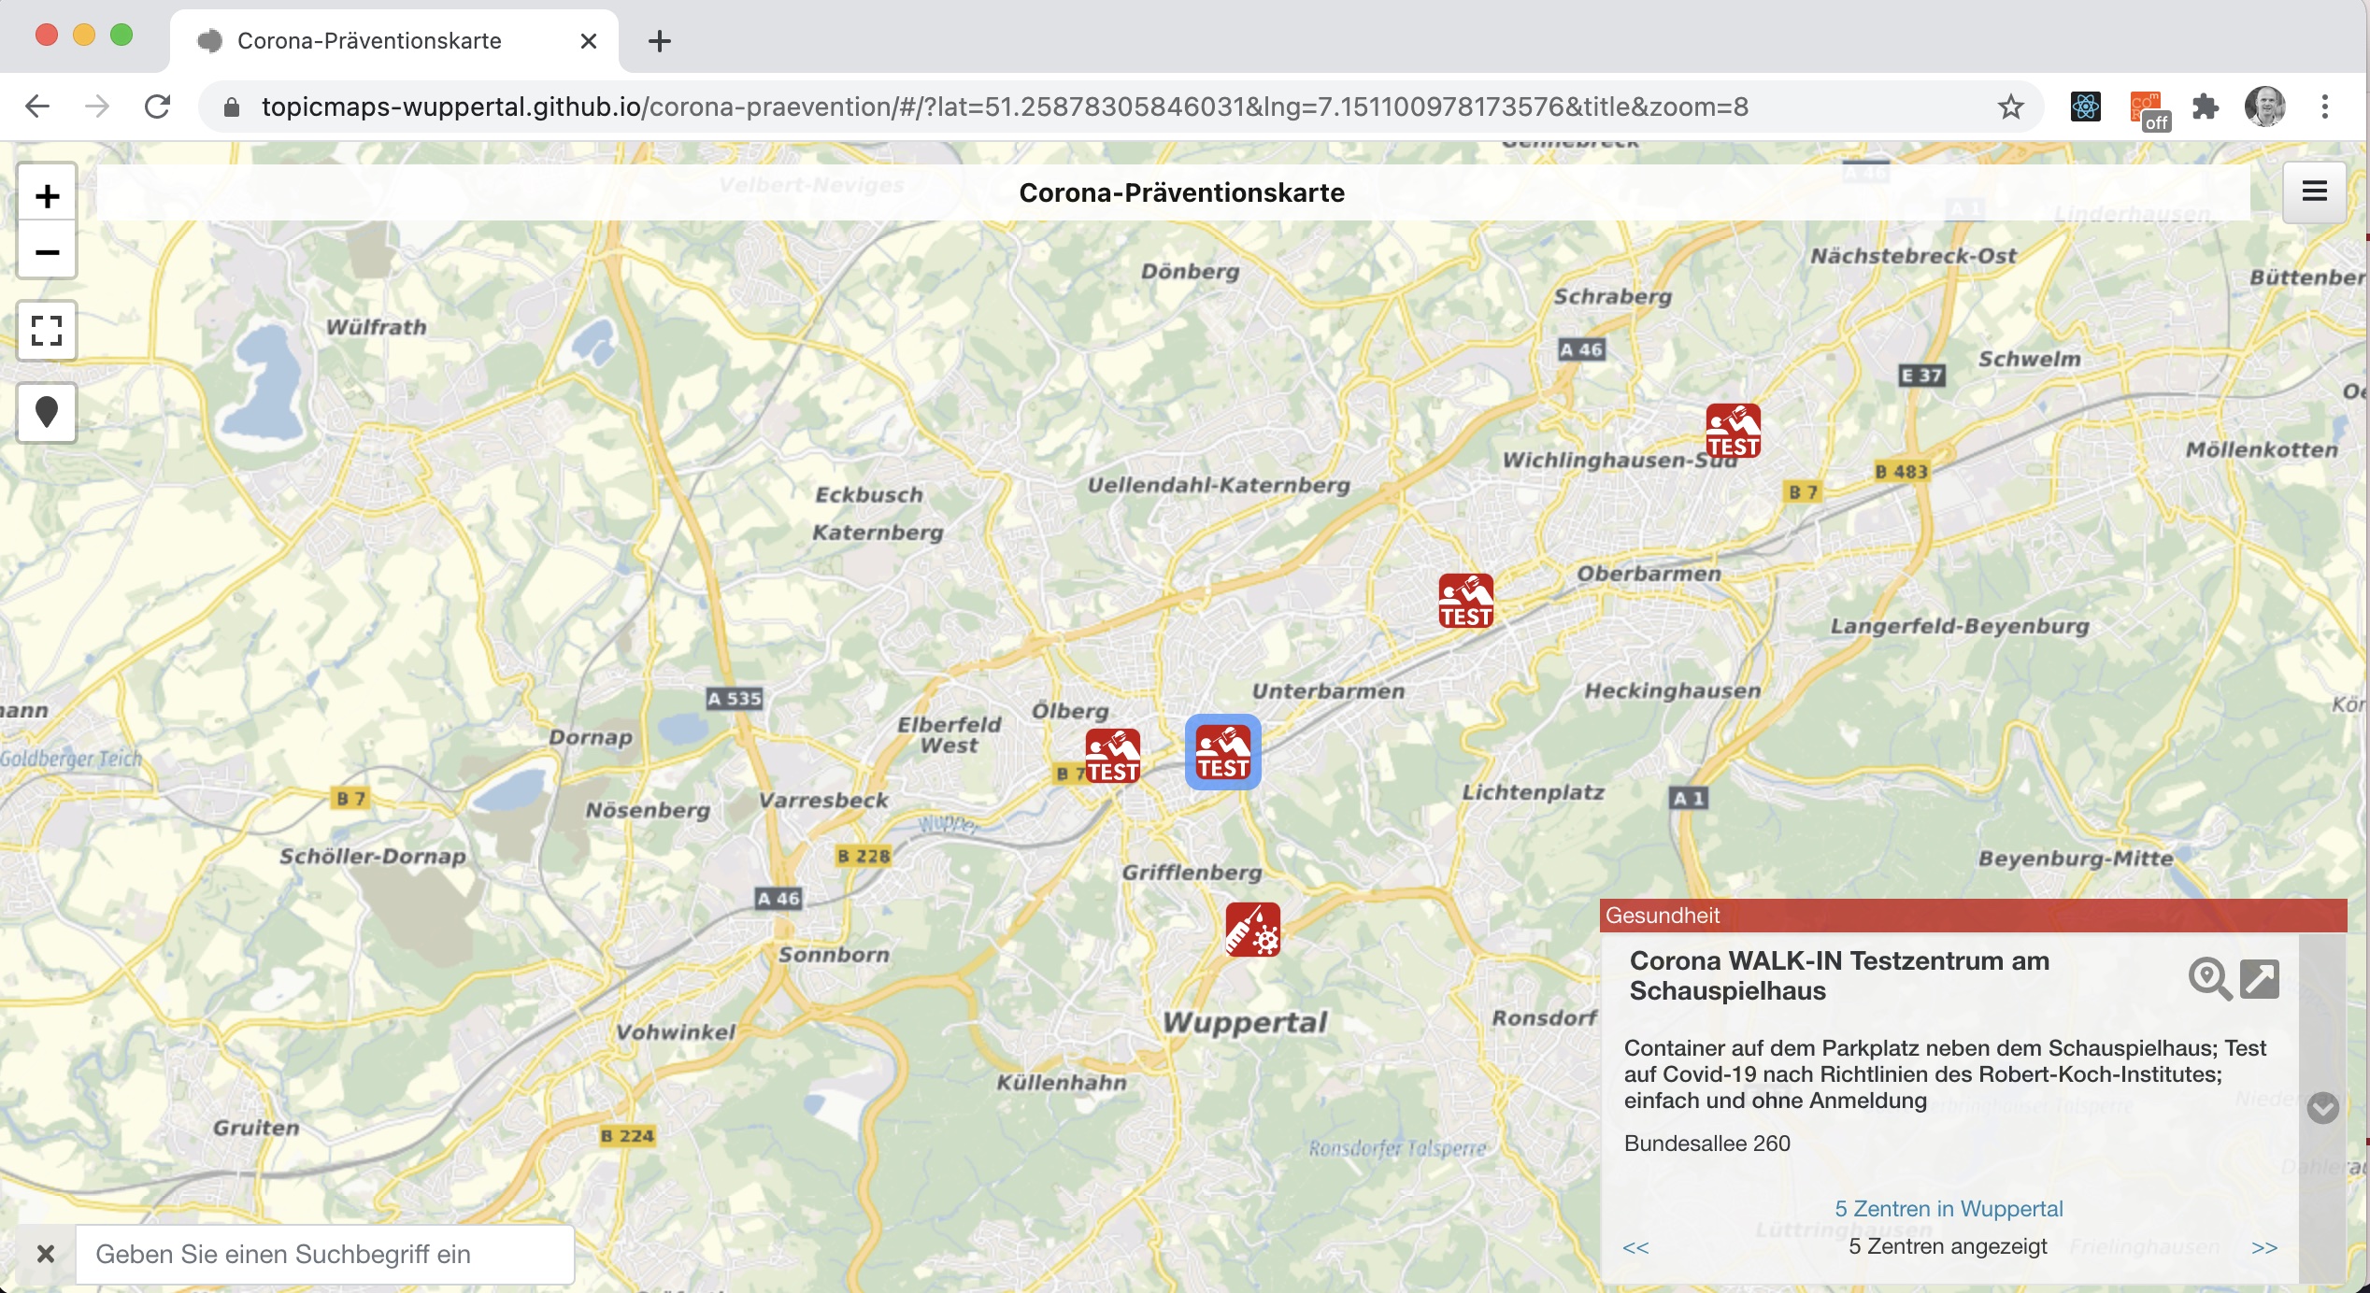
Task: Open the browser extensions puzzle menu
Action: [x=2207, y=107]
